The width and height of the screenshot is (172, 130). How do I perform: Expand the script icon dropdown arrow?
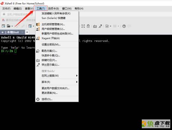pos(110,26)
